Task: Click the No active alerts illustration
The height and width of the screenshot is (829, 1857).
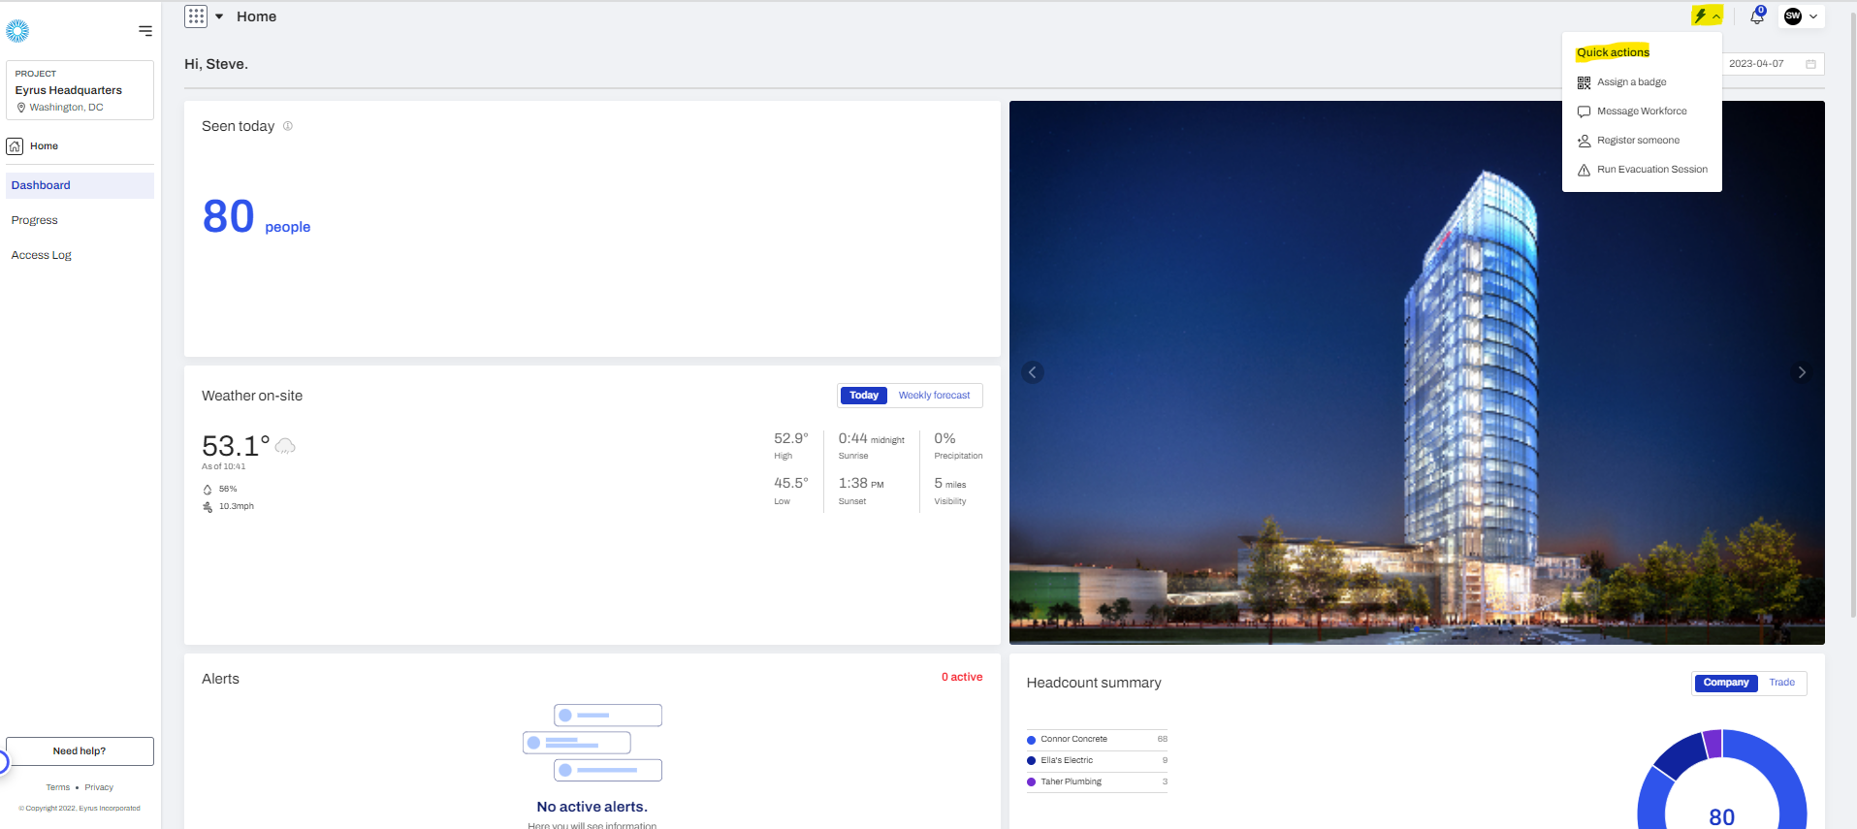Action: tap(592, 743)
